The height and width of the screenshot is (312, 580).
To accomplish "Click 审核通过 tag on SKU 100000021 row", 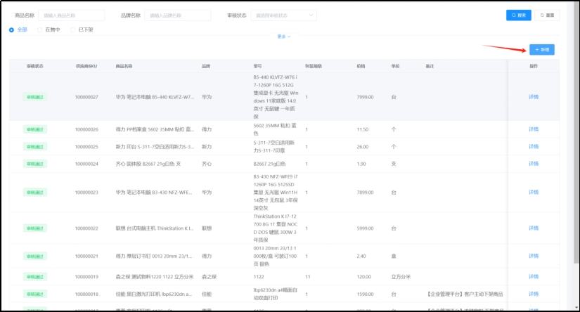I will pyautogui.click(x=34, y=256).
